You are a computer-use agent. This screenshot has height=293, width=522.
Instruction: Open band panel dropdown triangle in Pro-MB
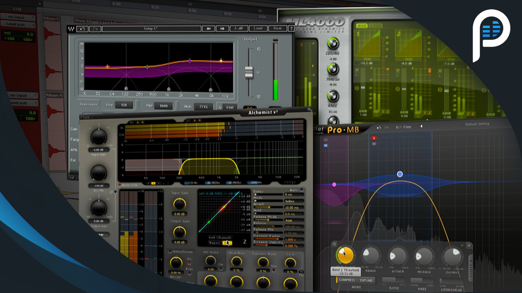tap(462, 246)
